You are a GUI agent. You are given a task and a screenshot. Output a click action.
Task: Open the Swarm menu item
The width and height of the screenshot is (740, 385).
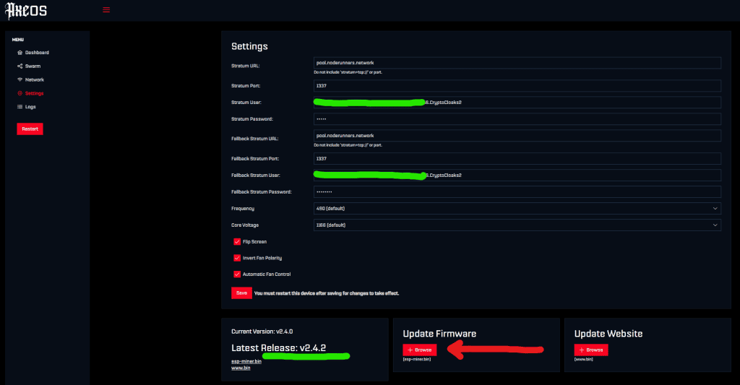(33, 66)
